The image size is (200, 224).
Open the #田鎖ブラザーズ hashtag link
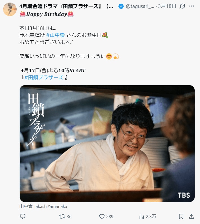pos(44,77)
